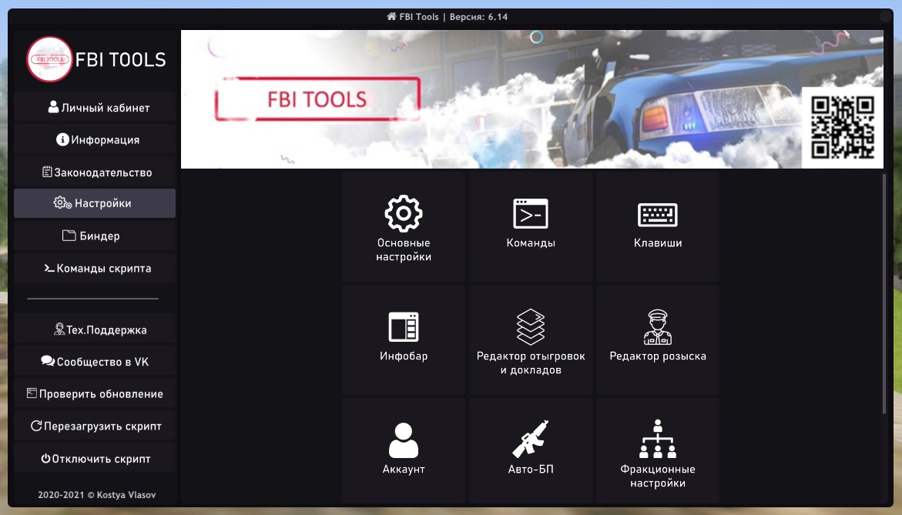Open the Законодательство sidebar section

pos(95,172)
